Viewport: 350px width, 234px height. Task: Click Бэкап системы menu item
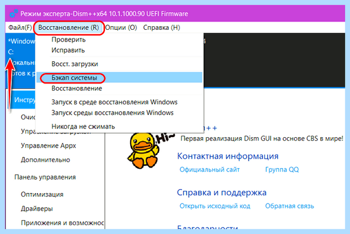[119, 78]
